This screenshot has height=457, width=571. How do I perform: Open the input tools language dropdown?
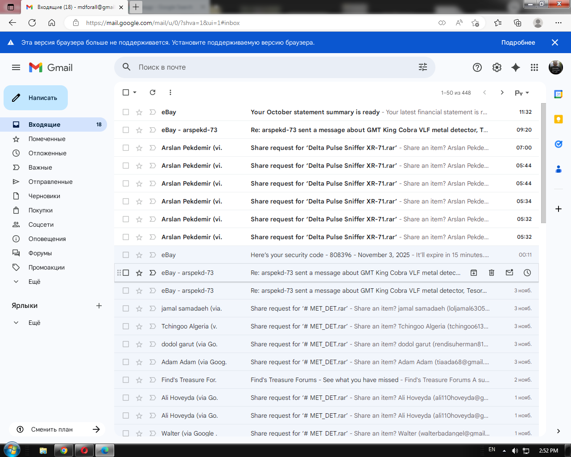[x=522, y=93]
